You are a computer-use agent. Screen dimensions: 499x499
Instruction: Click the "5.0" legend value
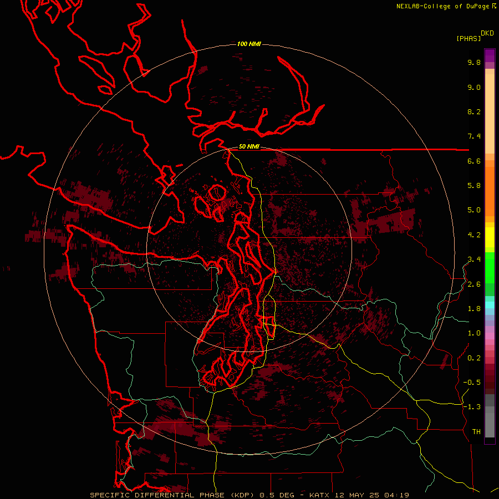point(474,210)
